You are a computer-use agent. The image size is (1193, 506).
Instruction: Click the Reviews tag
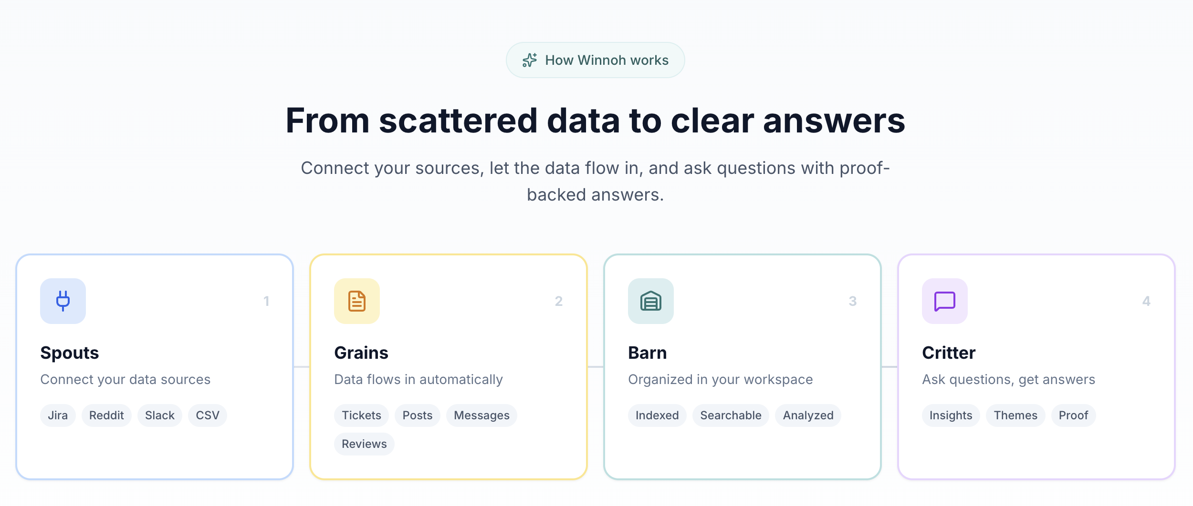pos(364,444)
